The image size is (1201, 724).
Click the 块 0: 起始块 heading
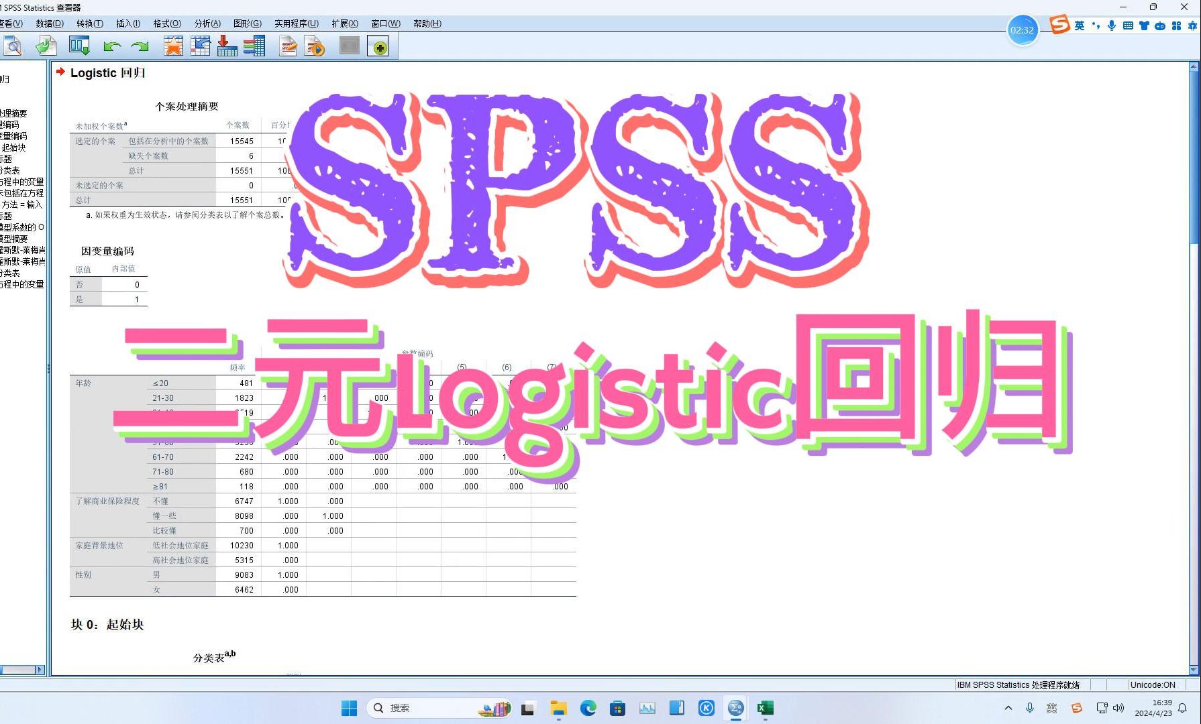(107, 624)
